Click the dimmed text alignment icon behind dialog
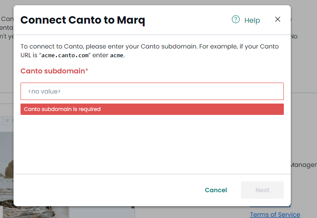Viewport: 317px width, 218px height. pyautogui.click(x=7, y=121)
